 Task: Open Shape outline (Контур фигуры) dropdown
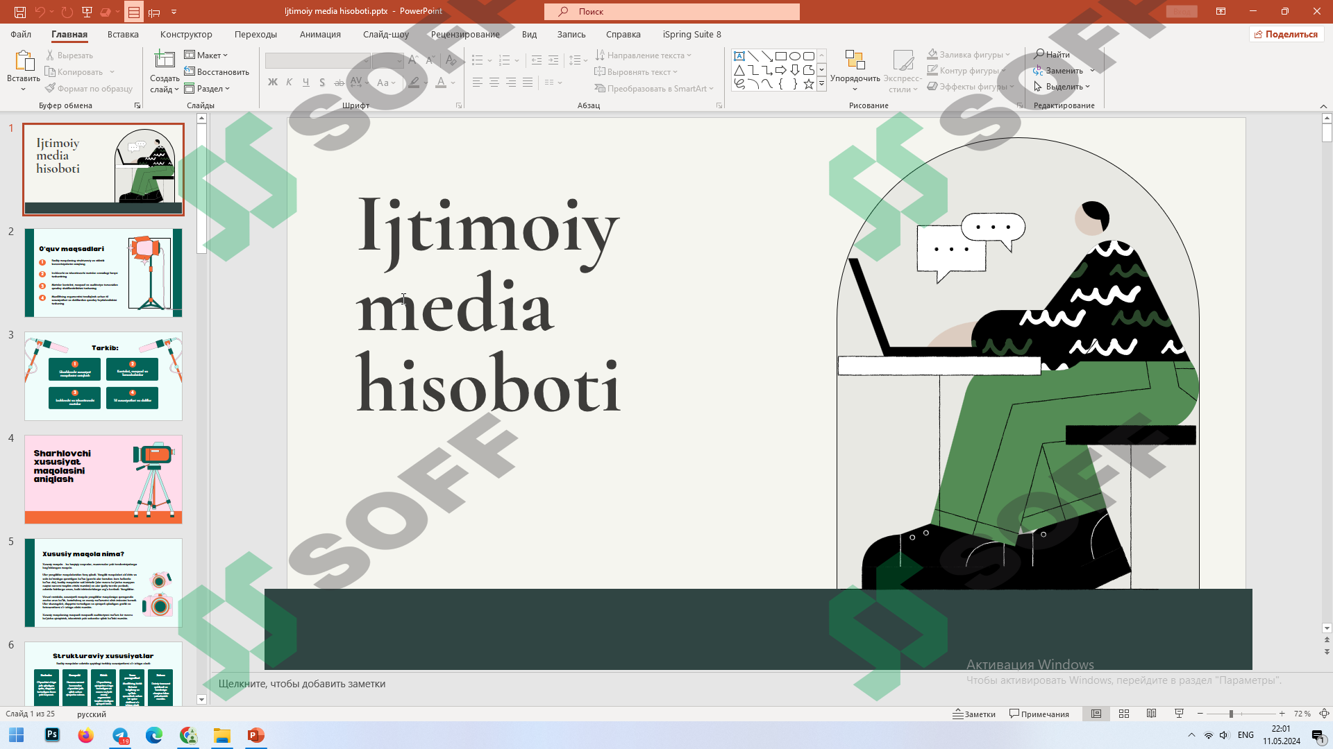(967, 70)
